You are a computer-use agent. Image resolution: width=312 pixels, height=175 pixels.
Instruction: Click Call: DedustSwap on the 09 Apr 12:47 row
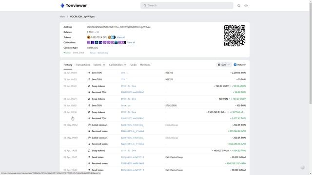(x=174, y=157)
